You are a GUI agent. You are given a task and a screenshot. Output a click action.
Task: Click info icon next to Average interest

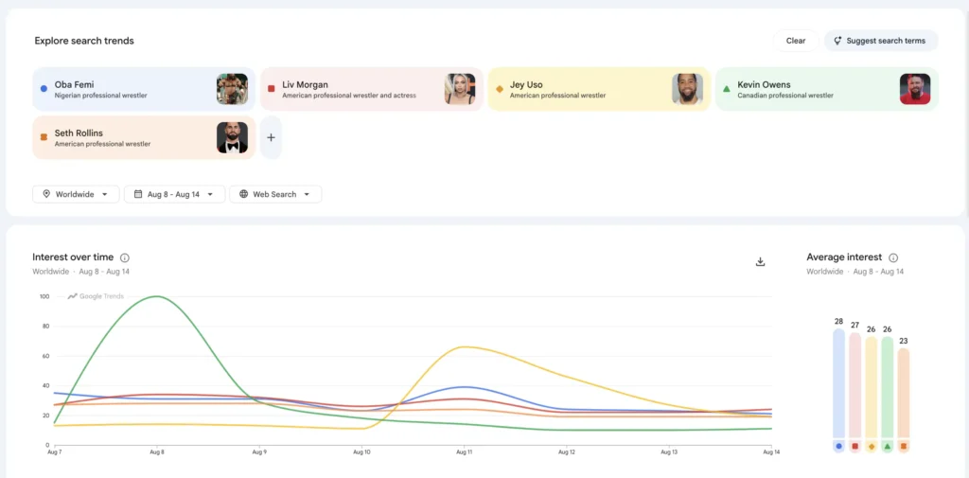[893, 257]
